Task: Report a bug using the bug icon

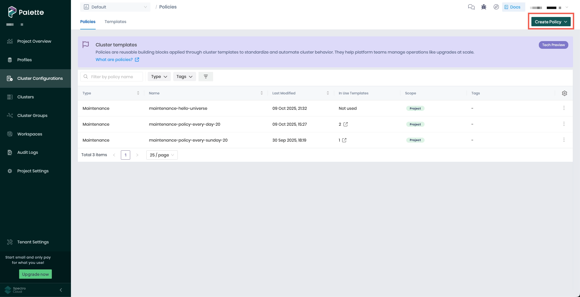Action: click(484, 7)
